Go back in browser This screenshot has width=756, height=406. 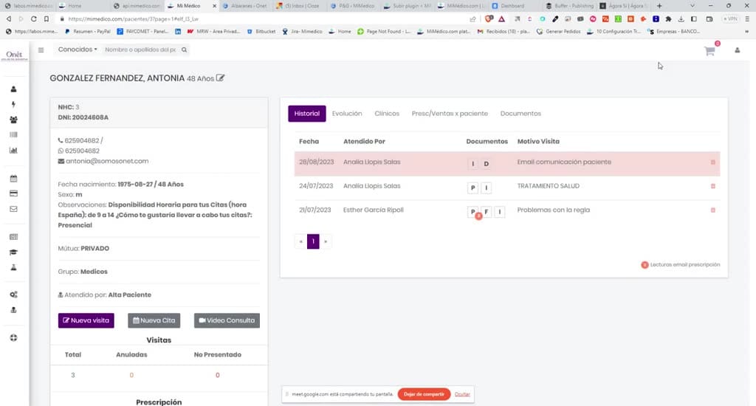click(9, 18)
